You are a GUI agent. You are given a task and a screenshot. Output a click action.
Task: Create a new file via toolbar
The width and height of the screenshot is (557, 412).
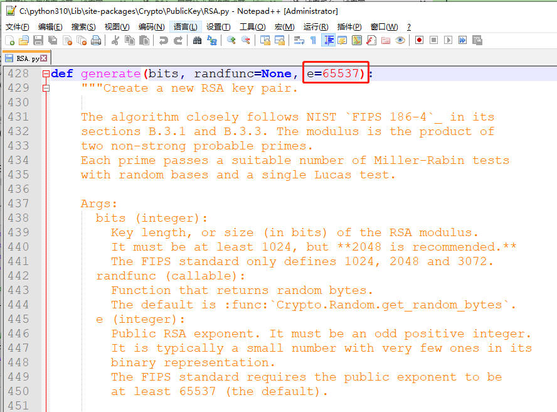pos(10,41)
